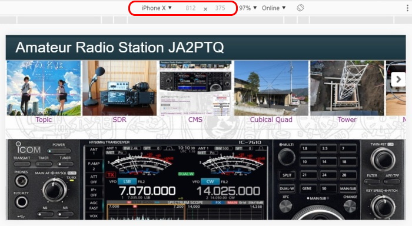Select the 21 band key
The height and width of the screenshot is (226, 412).
pyautogui.click(x=308, y=175)
